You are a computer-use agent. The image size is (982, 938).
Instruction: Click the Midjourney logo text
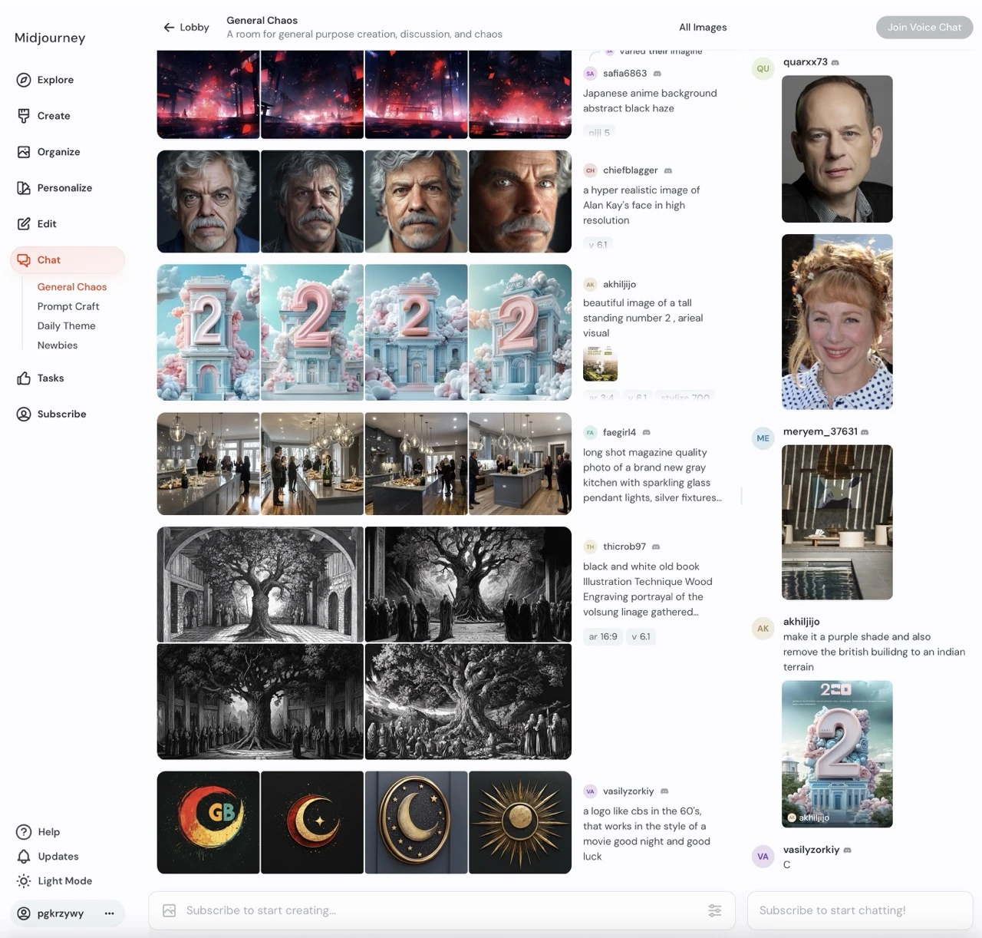50,38
